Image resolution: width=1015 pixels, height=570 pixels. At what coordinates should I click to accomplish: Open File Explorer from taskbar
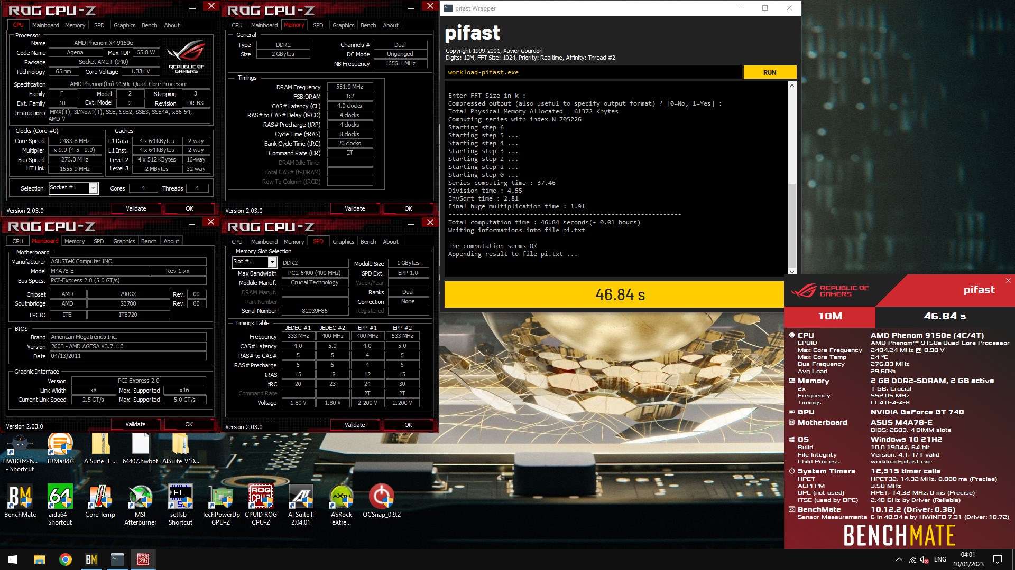(x=39, y=559)
